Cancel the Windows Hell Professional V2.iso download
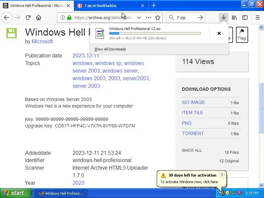 [219, 33]
